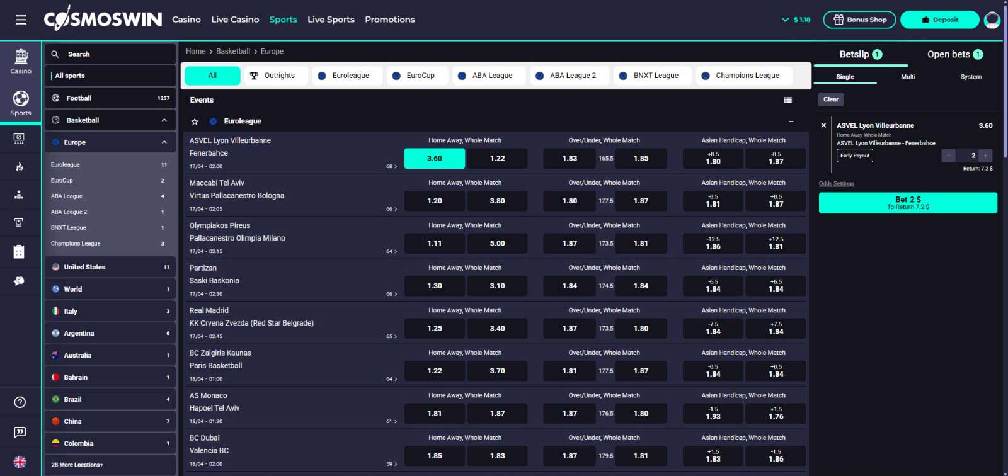Collapse the Basketball sports category
Image resolution: width=1008 pixels, height=476 pixels.
(x=164, y=120)
